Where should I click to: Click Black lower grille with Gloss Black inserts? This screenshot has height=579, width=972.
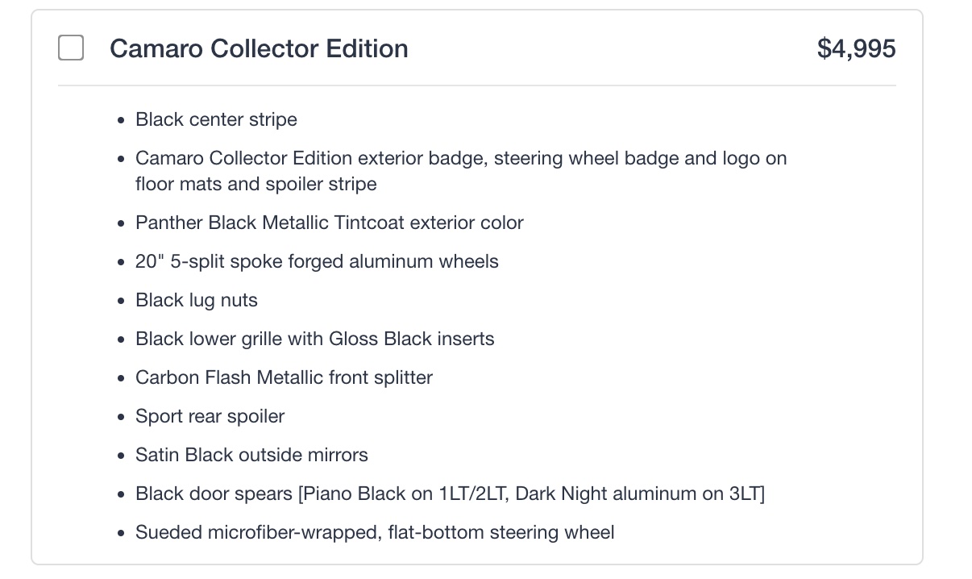(x=314, y=339)
